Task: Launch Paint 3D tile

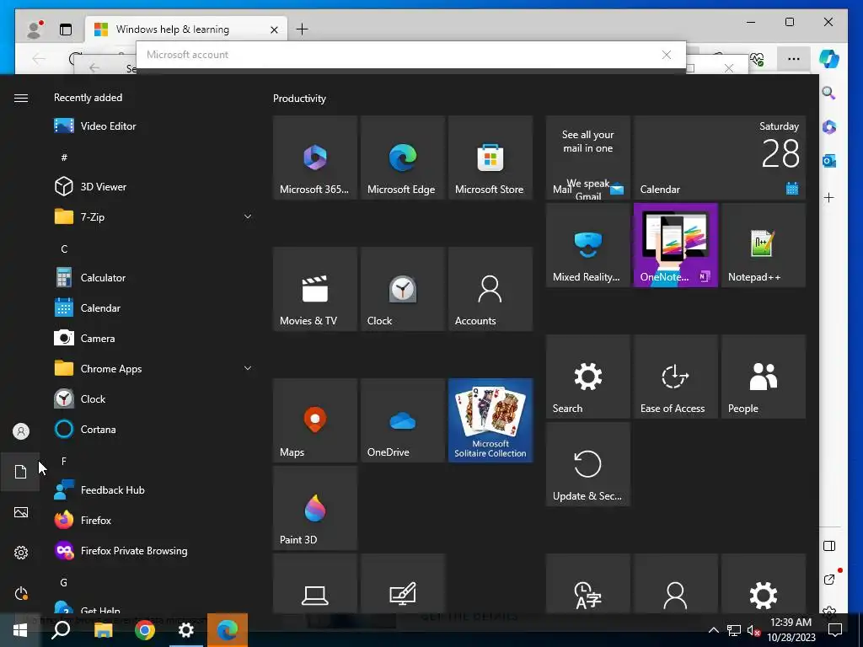Action: tap(315, 508)
